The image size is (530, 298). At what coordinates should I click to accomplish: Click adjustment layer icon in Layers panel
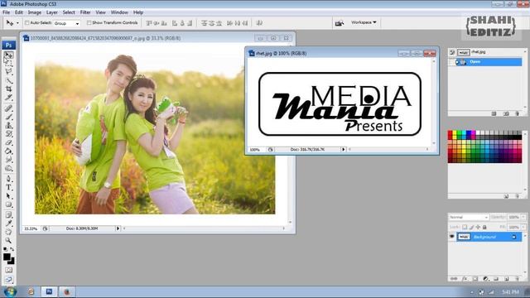pos(486,279)
